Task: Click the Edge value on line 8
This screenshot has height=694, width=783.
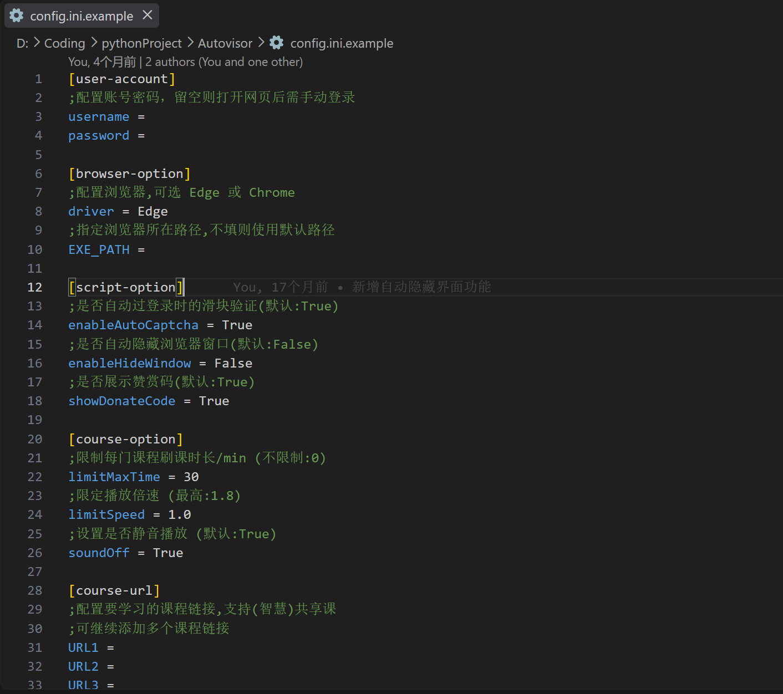Action: click(152, 212)
